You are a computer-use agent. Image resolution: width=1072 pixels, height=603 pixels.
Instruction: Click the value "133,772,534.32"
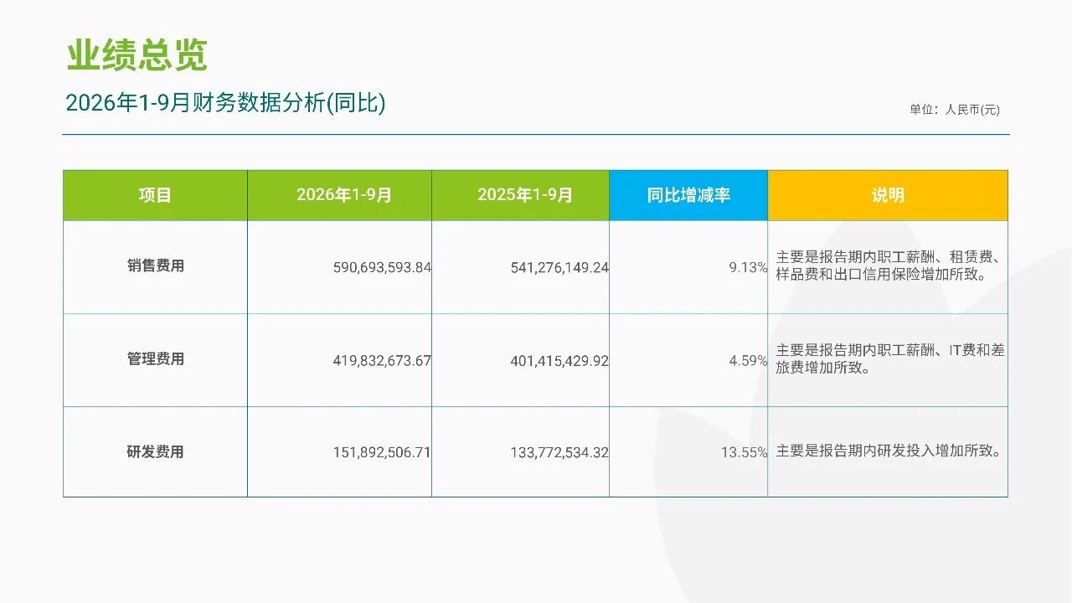tap(559, 452)
